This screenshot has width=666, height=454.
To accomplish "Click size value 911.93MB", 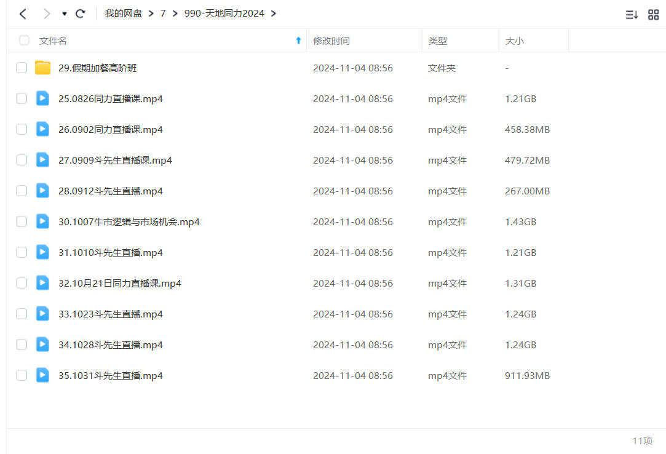I will [527, 376].
